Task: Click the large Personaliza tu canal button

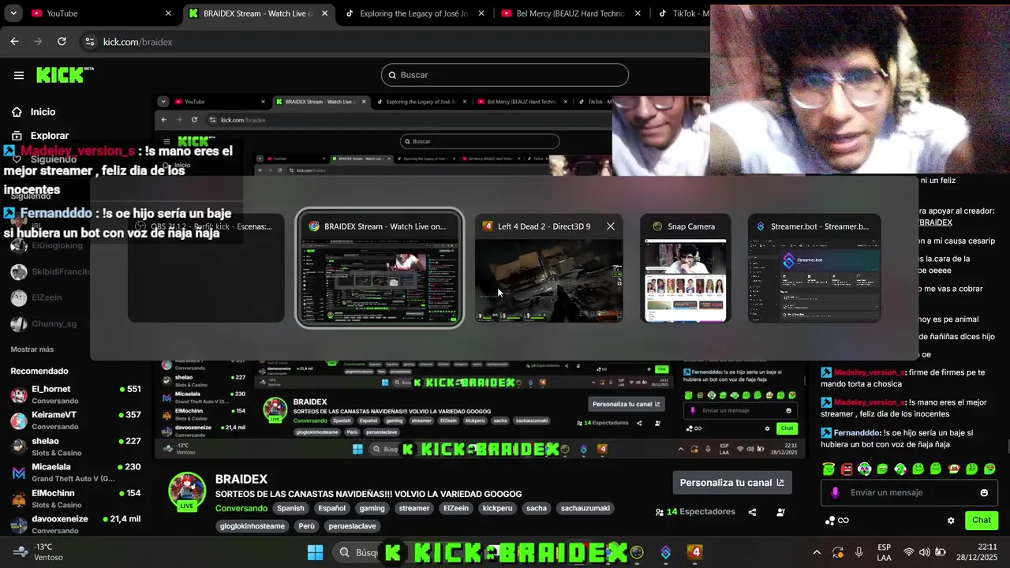Action: (x=732, y=483)
